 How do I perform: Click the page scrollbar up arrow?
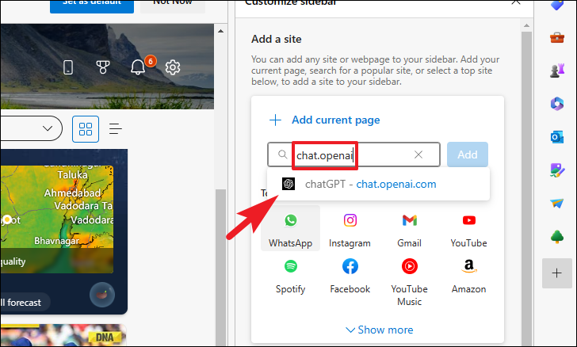click(220, 31)
